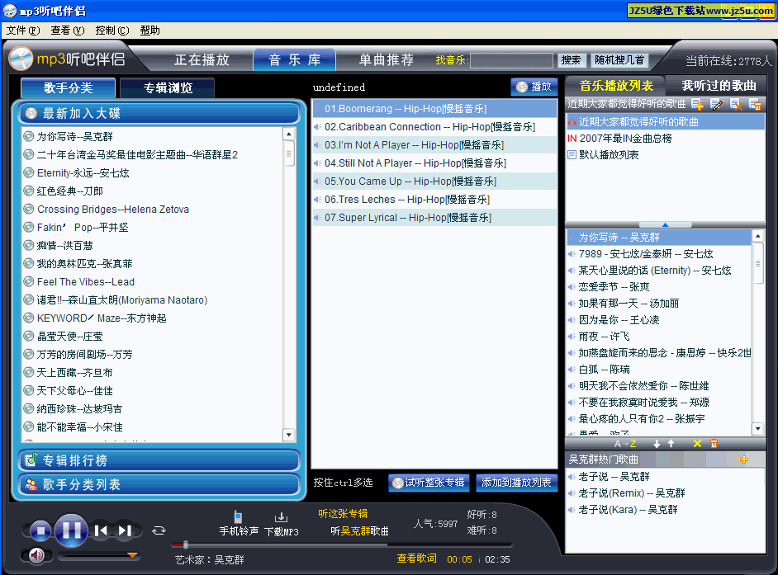Sort the playlist songs A to Z
Image resolution: width=778 pixels, height=575 pixels.
(624, 444)
